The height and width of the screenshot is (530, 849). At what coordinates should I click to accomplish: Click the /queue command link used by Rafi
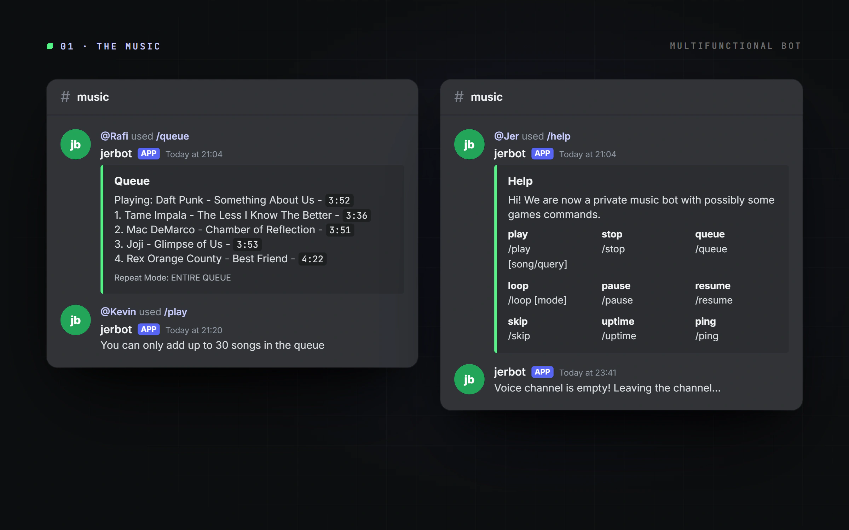click(x=173, y=136)
